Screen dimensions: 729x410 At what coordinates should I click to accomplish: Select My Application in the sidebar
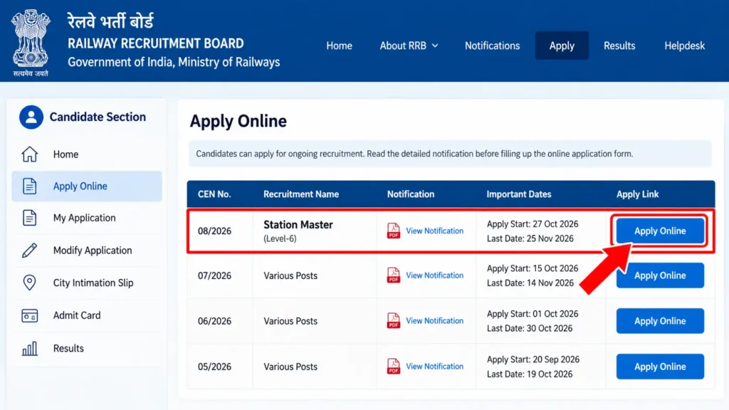[84, 218]
